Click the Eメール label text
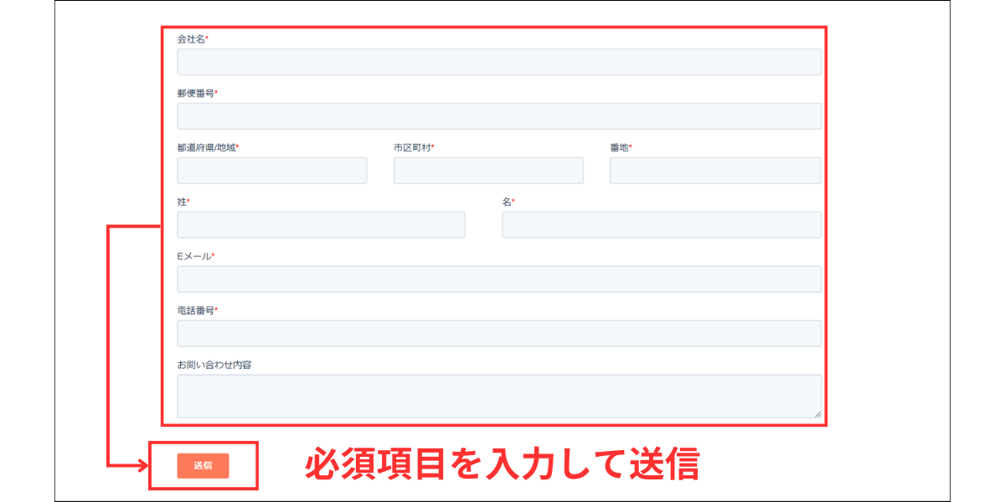The image size is (1005, 502). [193, 257]
